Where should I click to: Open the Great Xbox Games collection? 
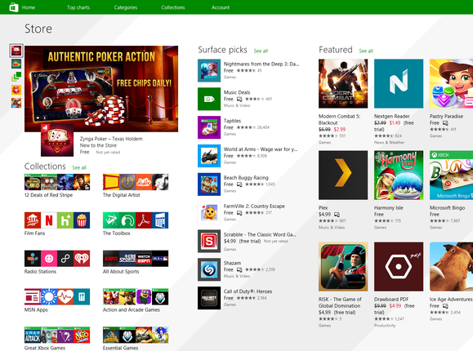(57, 338)
